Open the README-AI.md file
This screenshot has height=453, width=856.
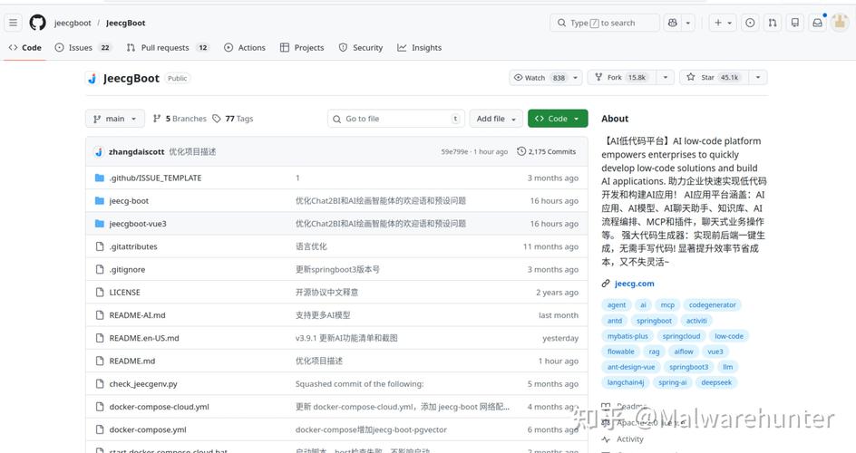pyautogui.click(x=137, y=315)
